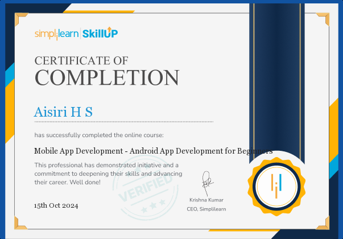This screenshot has width=343, height=239.
Task: Select the COMPLETION heading
Action: pos(107,77)
